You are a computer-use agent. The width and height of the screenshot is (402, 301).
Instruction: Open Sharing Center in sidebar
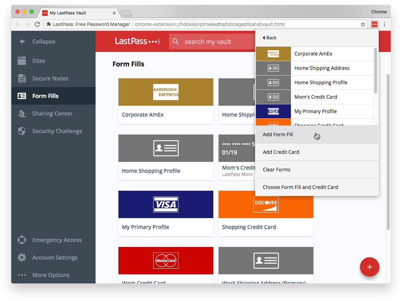pos(52,113)
